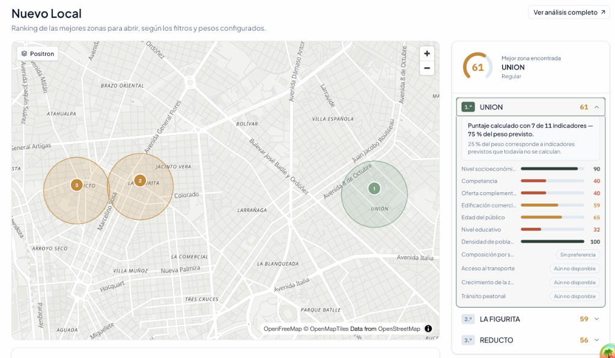The height and width of the screenshot is (358, 615).
Task: Click the score 59 next to LA FIGURITA
Action: 584,319
